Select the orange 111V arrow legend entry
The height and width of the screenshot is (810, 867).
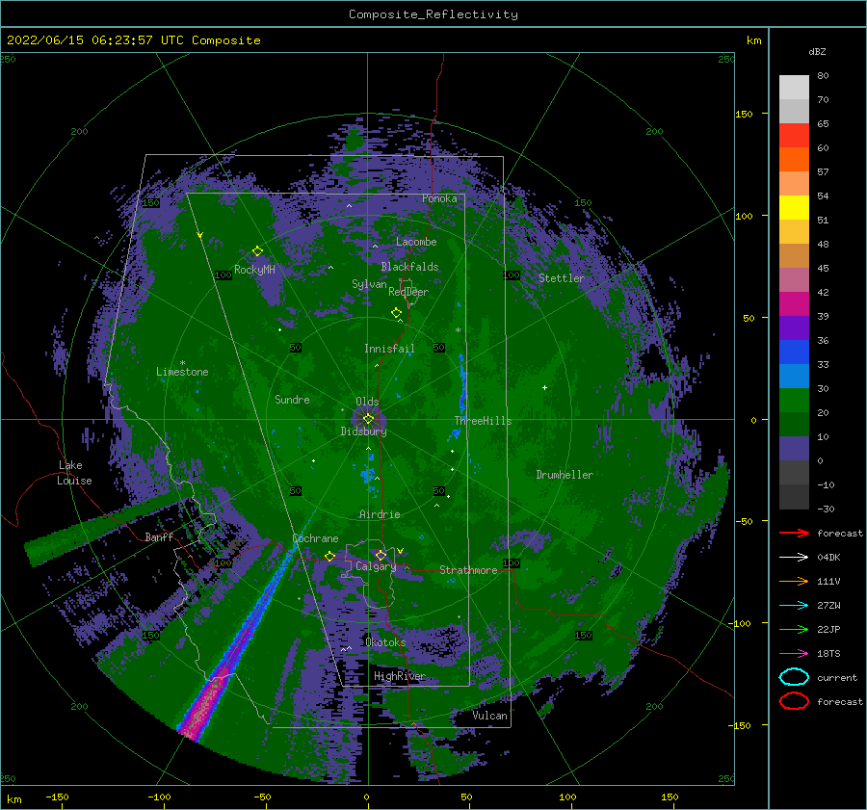click(x=794, y=581)
